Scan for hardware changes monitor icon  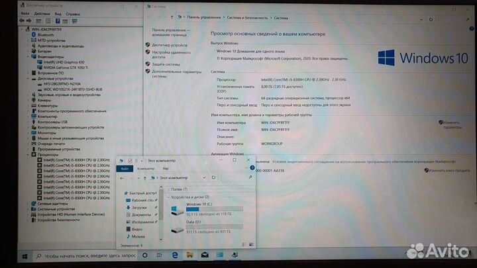[74, 21]
